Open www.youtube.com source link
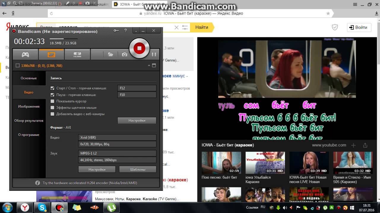Image resolution: width=380 pixels, height=213 pixels. 329,145
